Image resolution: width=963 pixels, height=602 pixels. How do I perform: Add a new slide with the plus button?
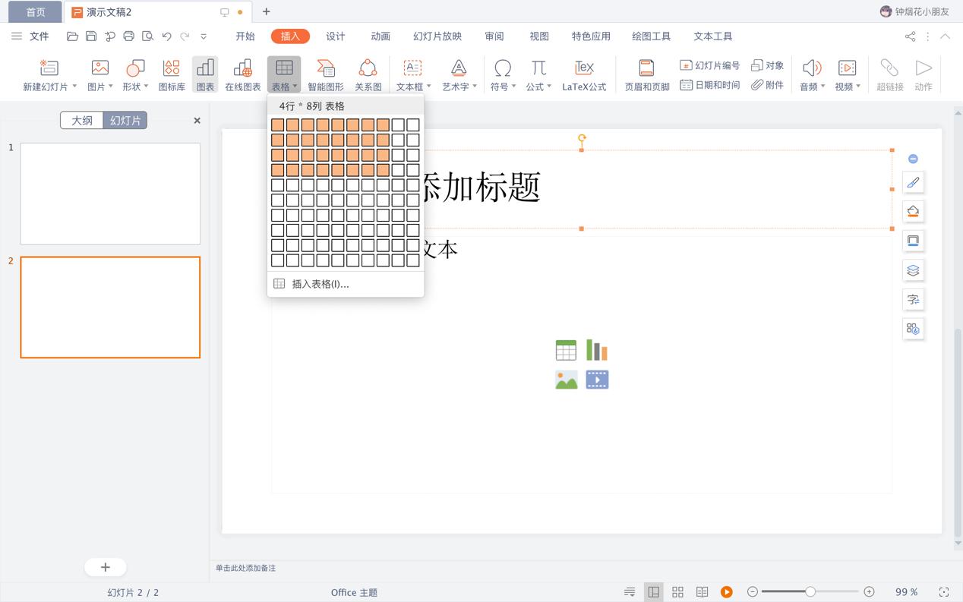(105, 567)
